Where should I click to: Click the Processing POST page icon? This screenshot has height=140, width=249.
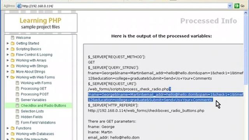17,94
